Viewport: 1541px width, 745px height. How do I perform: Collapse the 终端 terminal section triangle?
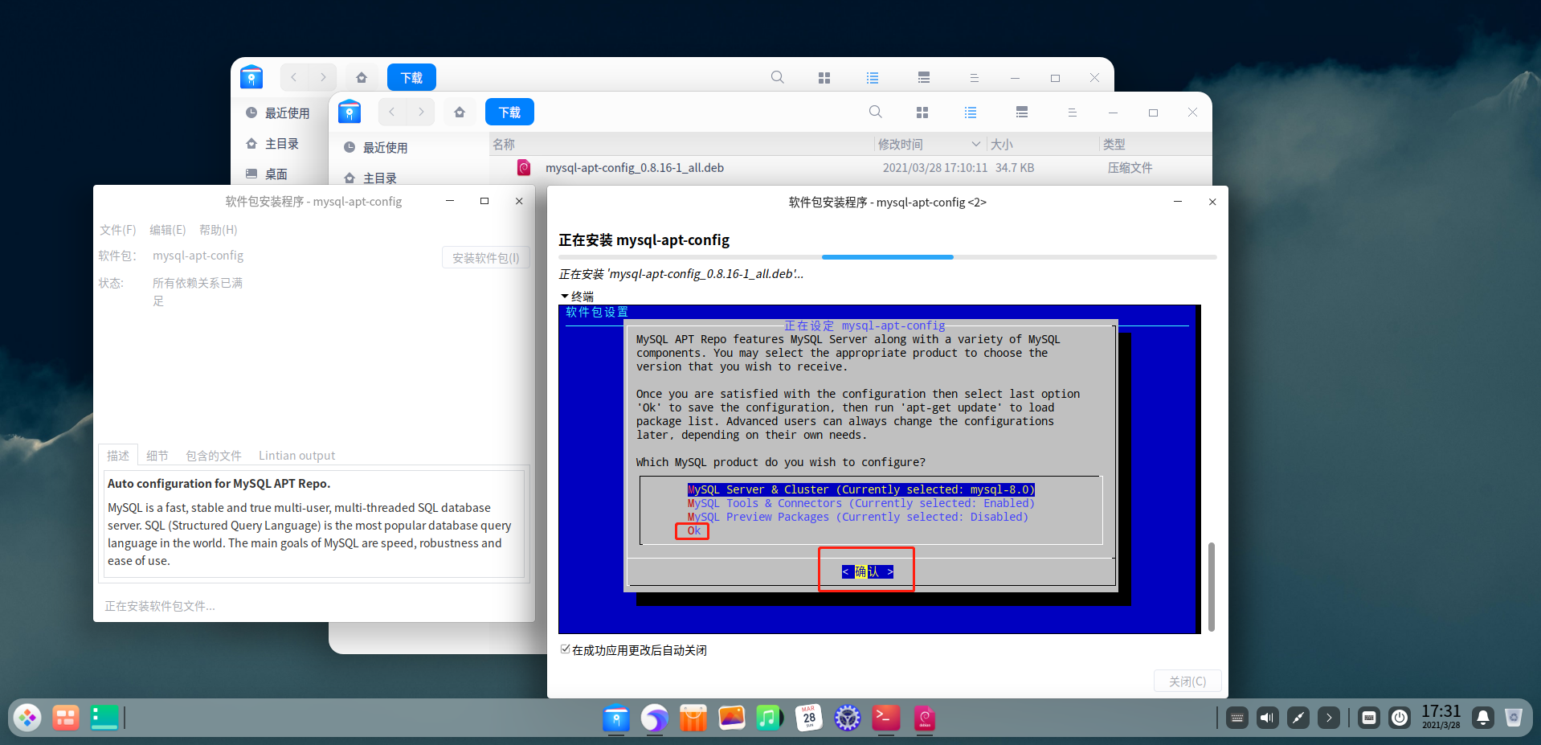[565, 296]
